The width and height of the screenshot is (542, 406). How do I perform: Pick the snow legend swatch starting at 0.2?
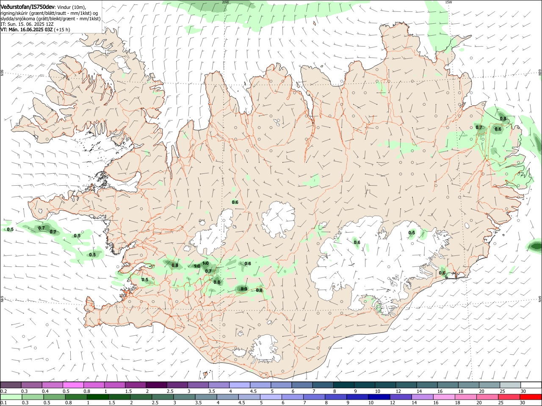[11, 385]
